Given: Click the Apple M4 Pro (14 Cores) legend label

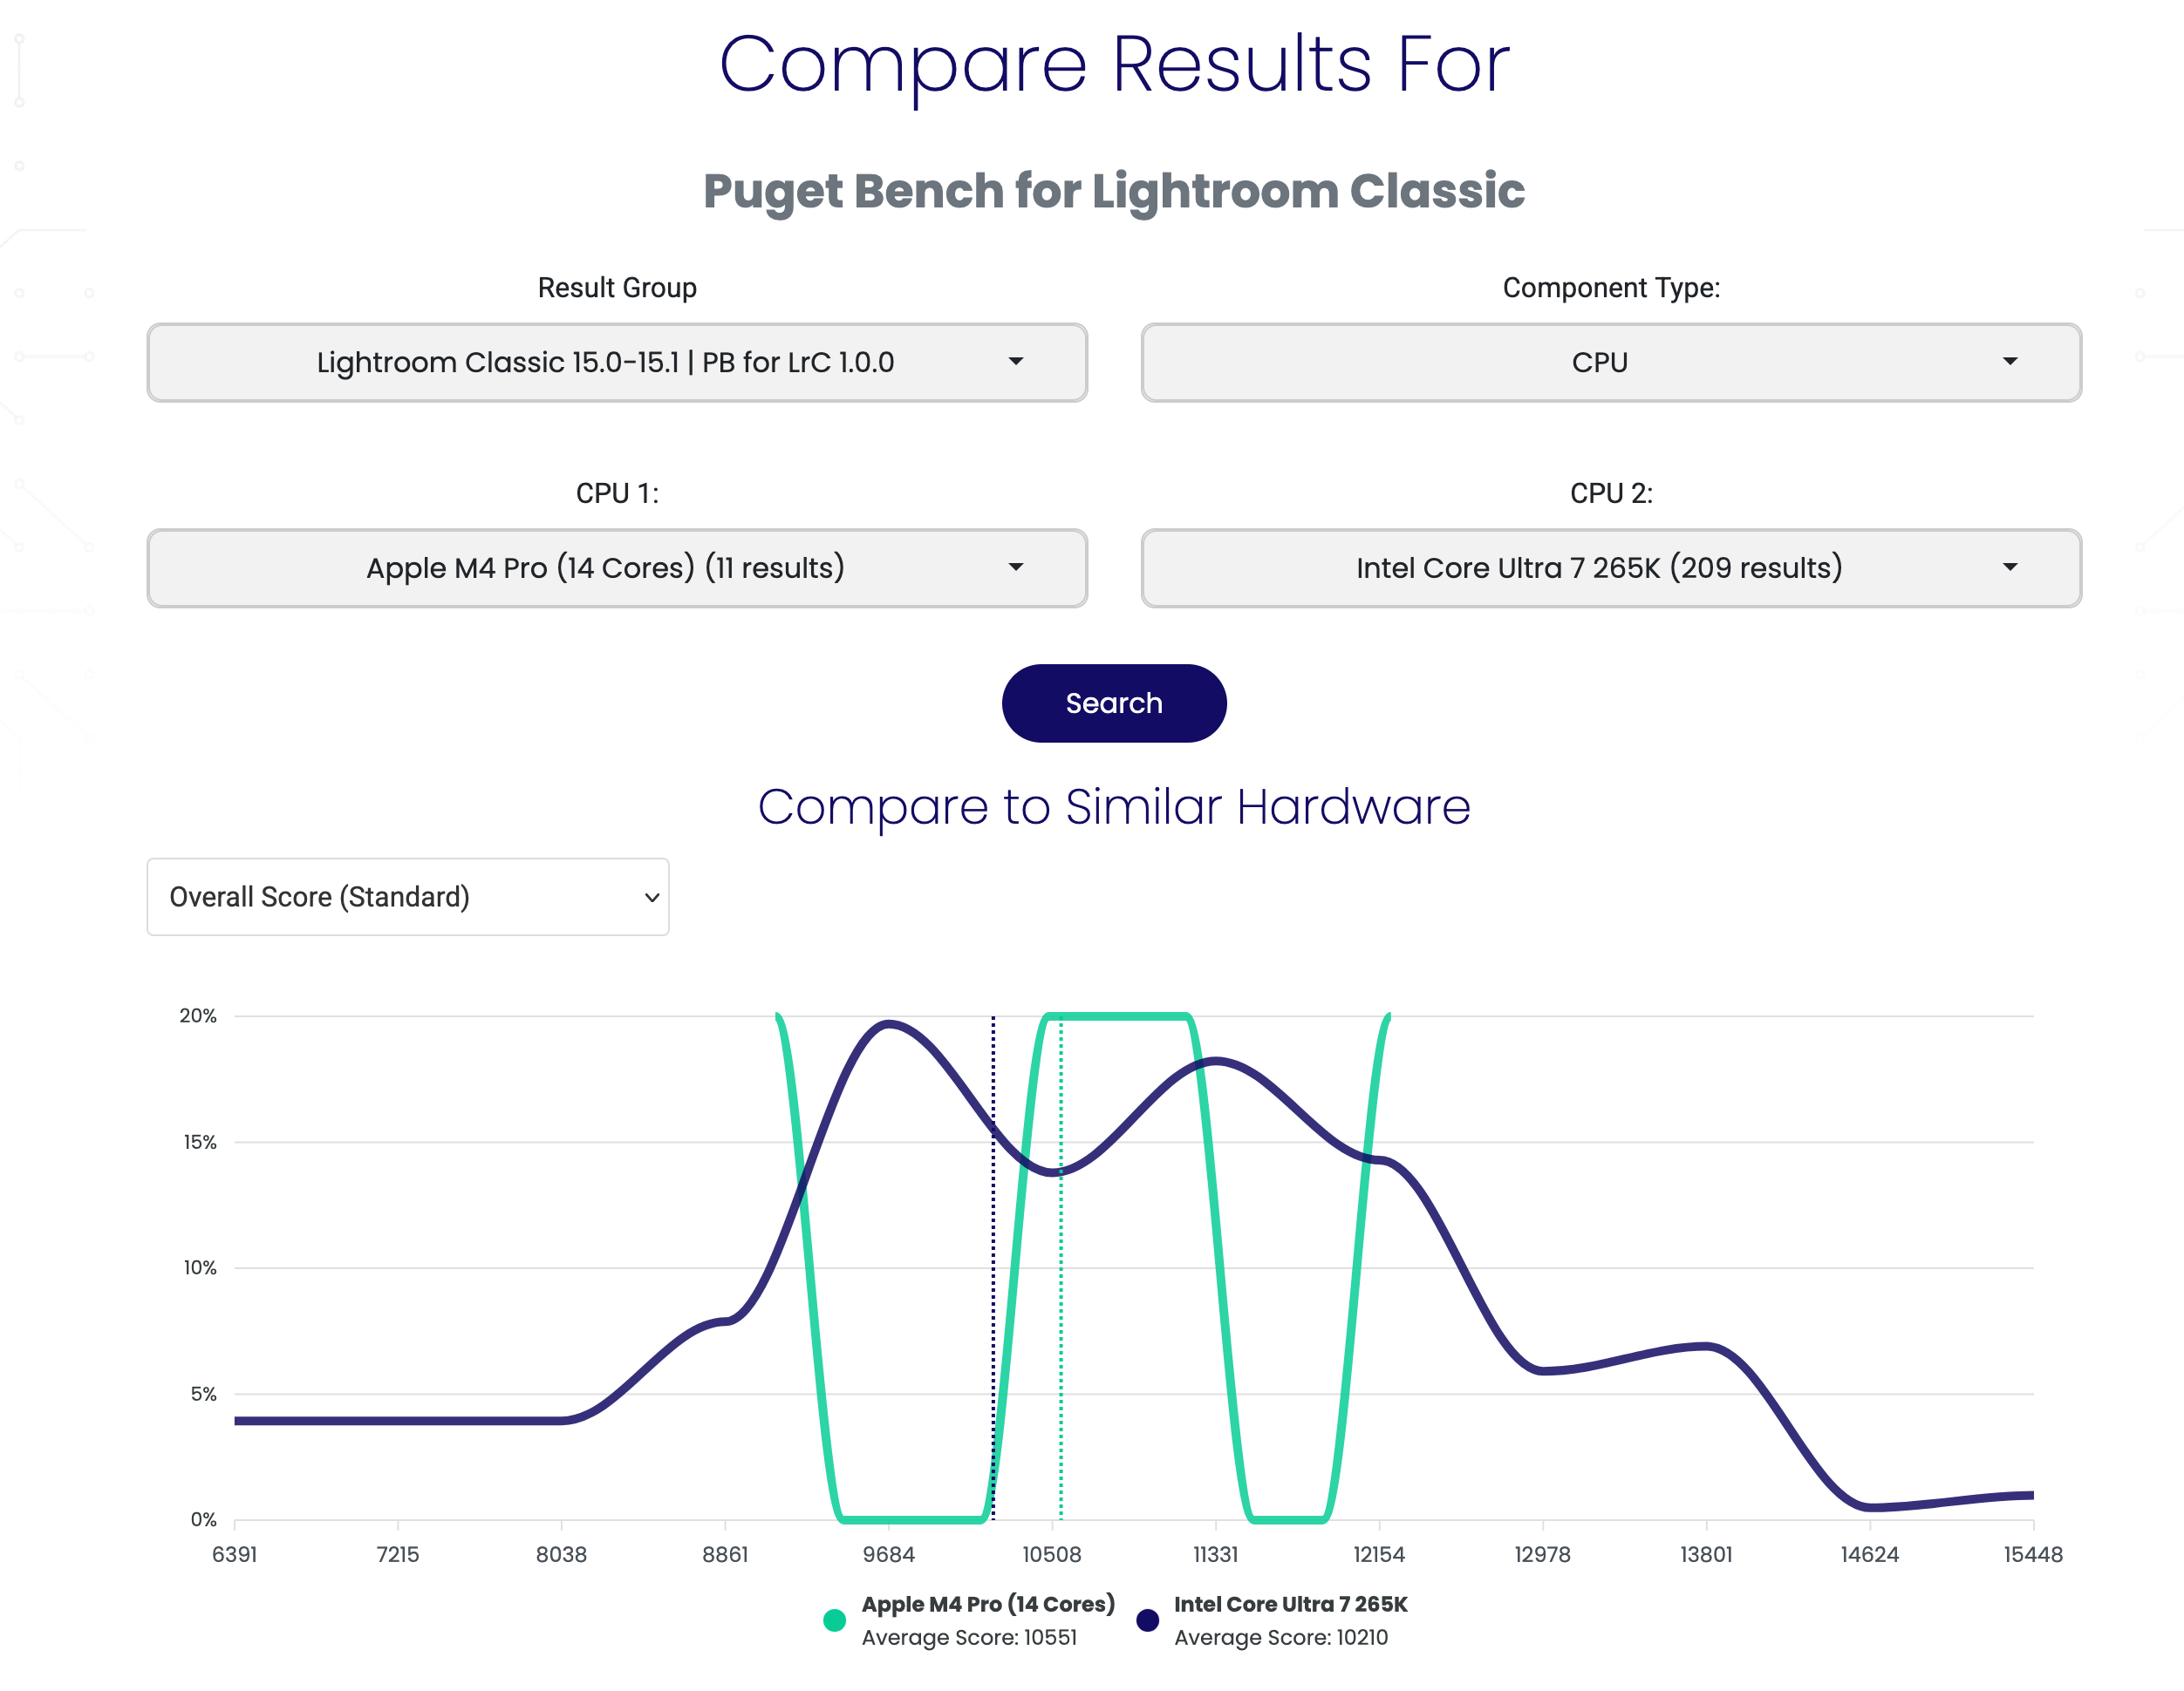Looking at the screenshot, I should tap(987, 1604).
